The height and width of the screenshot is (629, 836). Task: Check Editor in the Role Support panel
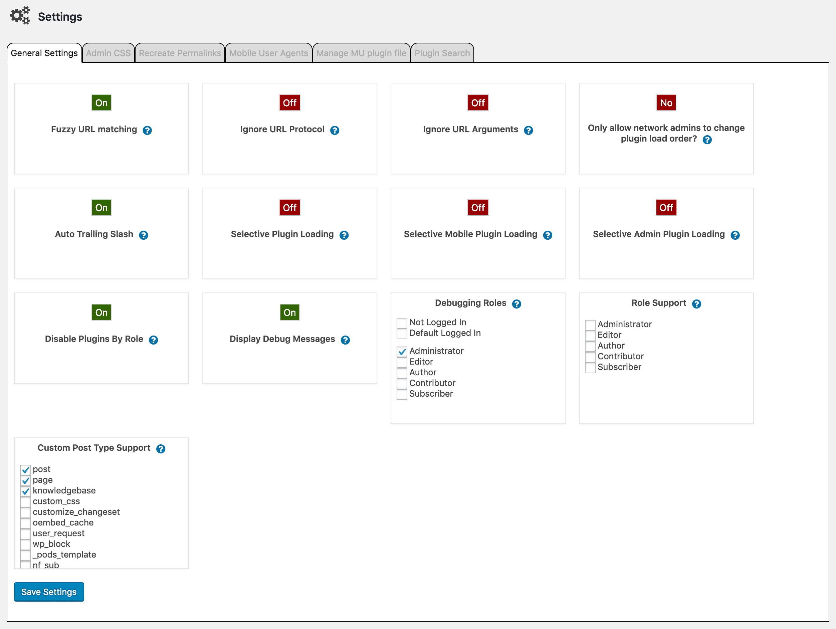(590, 335)
